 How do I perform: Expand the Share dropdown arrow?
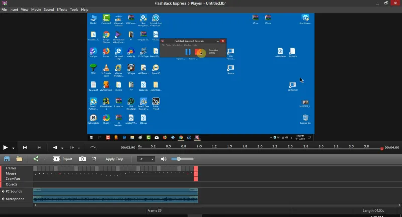pos(45,159)
